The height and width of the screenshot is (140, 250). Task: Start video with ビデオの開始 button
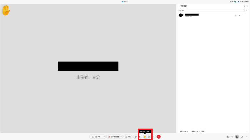[113, 137]
